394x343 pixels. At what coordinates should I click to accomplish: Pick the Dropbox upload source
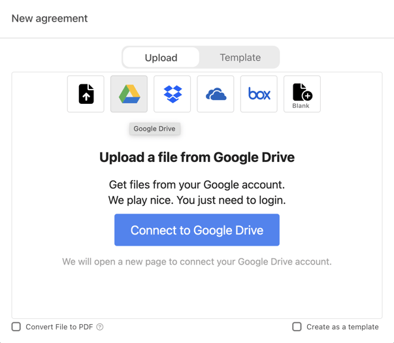click(172, 94)
